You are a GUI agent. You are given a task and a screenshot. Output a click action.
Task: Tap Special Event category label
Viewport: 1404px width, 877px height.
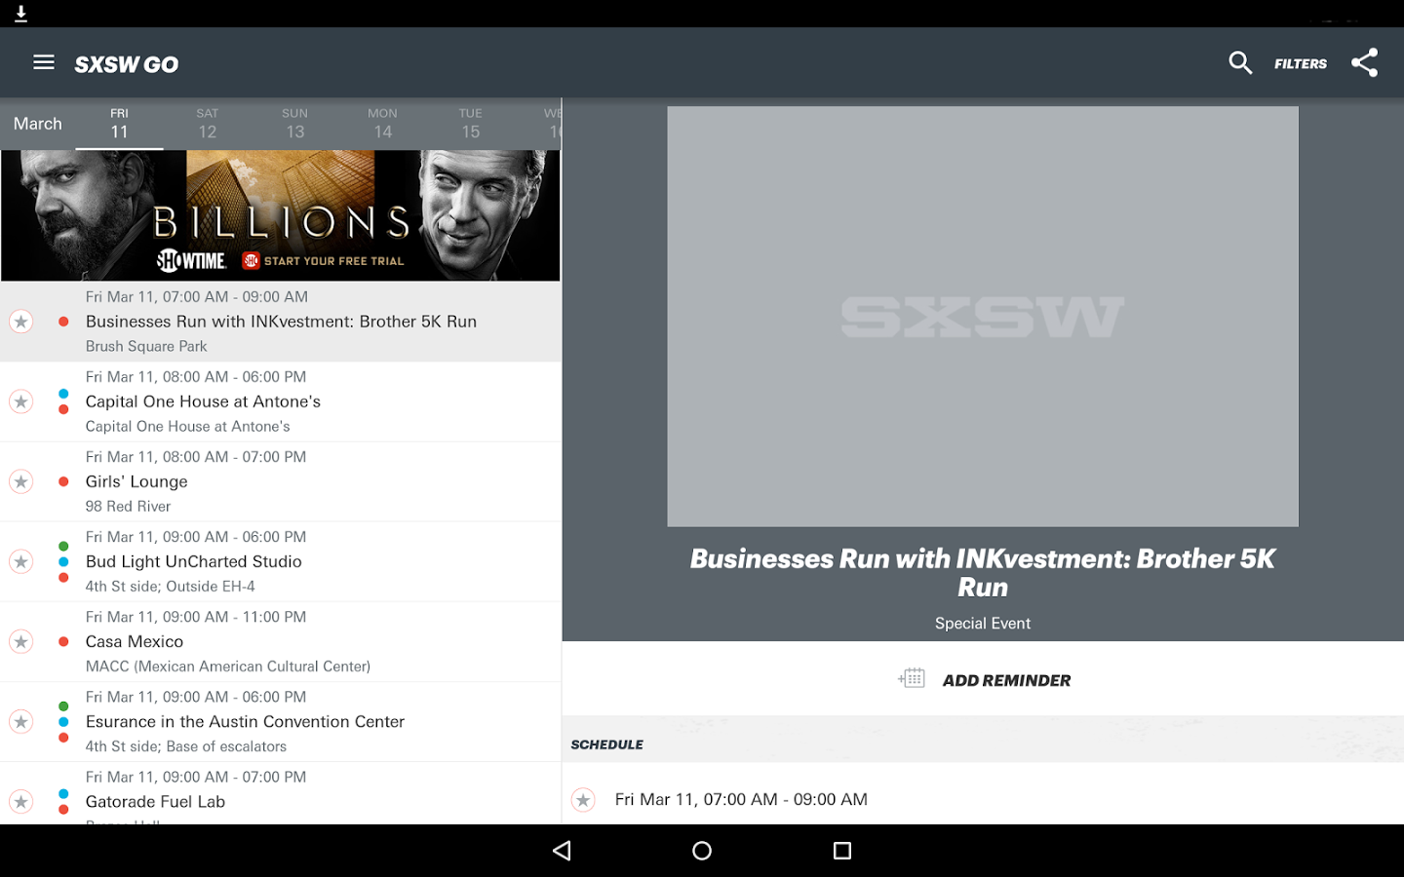click(x=983, y=624)
